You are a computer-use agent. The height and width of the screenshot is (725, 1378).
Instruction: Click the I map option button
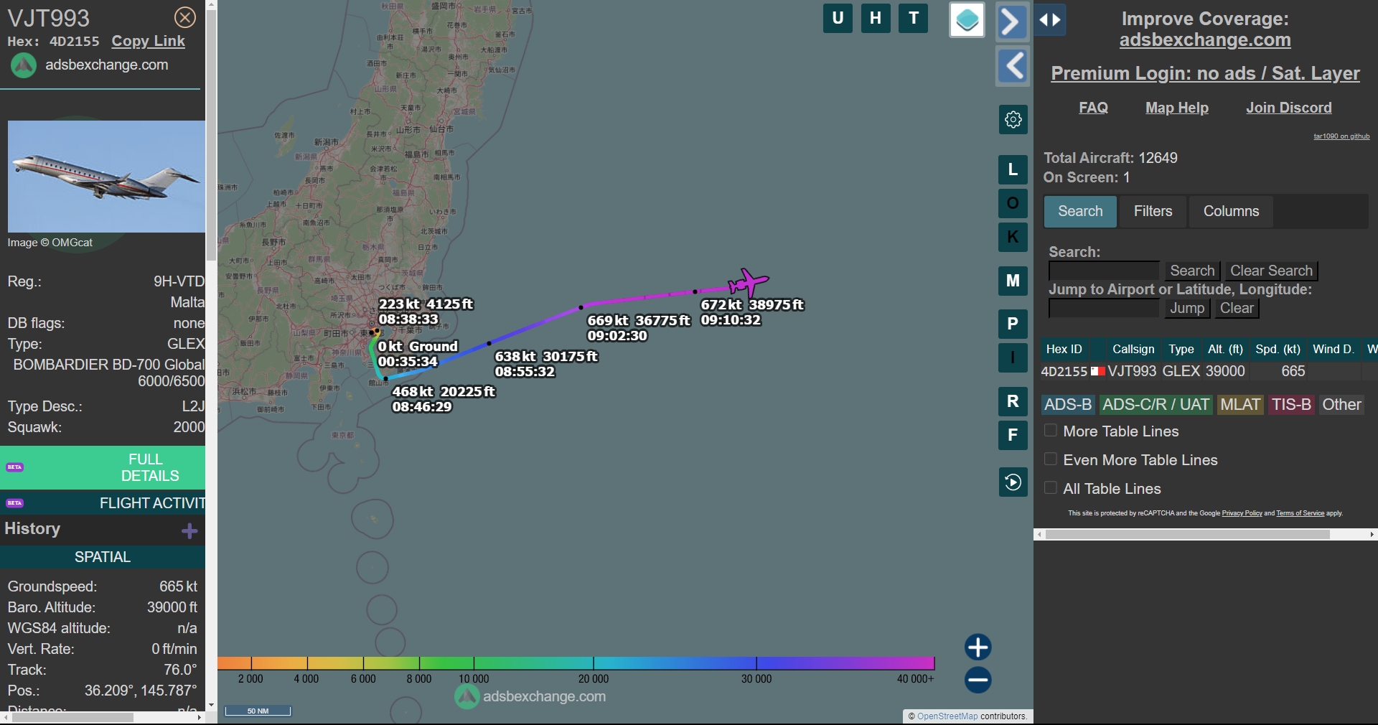click(x=1013, y=357)
